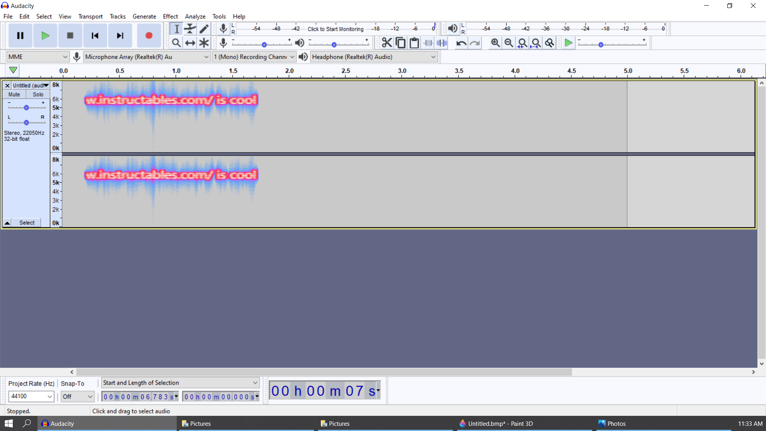Screen dimensions: 766x431
Task: Click the Select button on the track panel
Action: [27, 222]
